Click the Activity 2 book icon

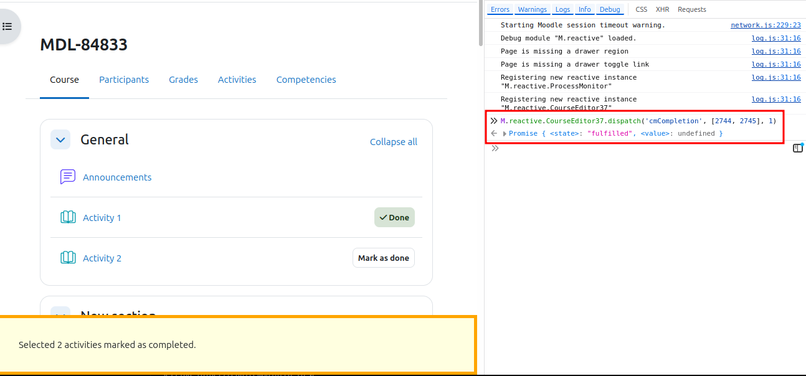pyautogui.click(x=68, y=258)
